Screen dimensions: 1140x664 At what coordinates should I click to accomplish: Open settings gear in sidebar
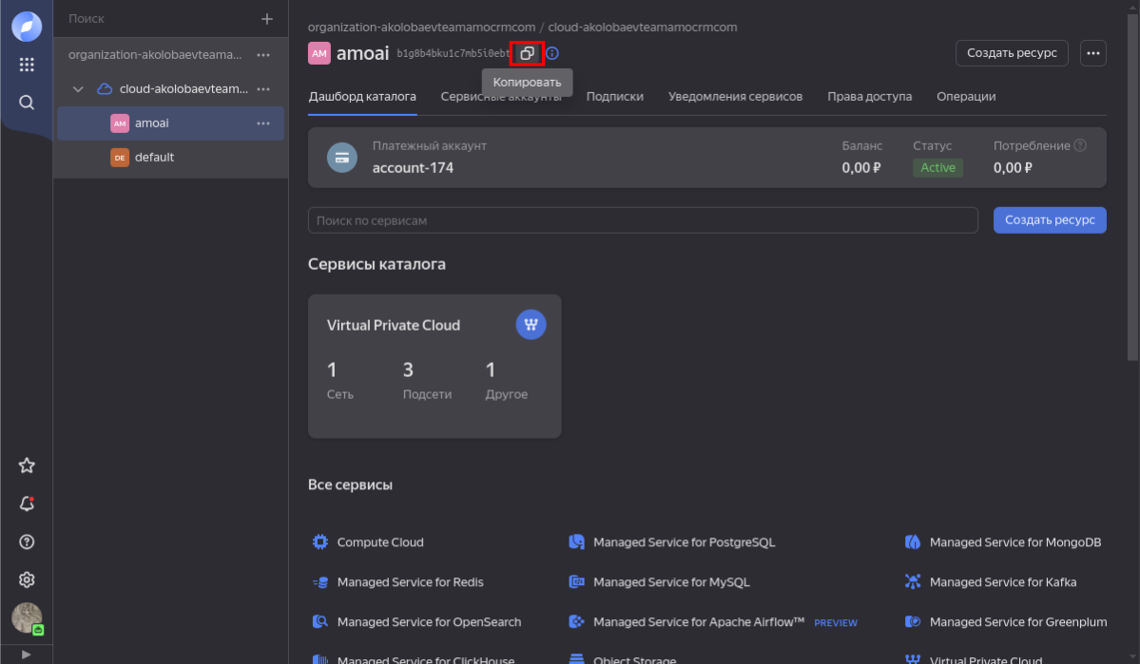[x=27, y=579]
